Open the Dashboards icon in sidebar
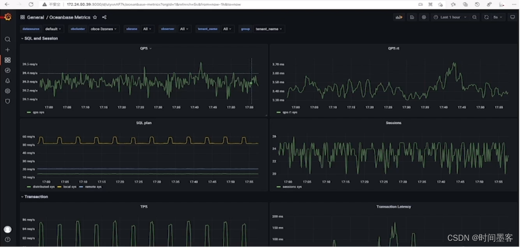The image size is (521, 247). (7, 60)
